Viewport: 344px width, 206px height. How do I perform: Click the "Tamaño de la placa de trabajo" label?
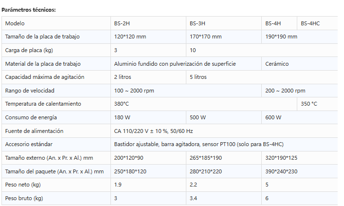tap(42, 37)
